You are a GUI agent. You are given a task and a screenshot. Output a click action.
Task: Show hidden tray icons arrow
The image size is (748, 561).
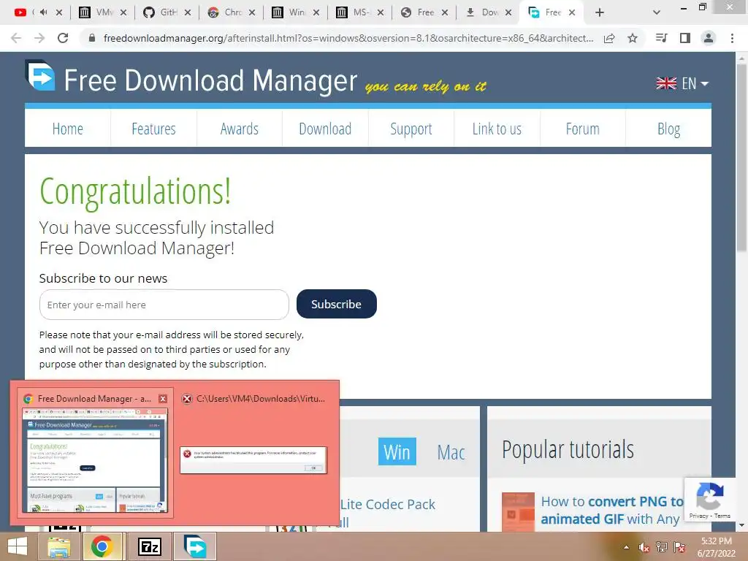tap(626, 548)
